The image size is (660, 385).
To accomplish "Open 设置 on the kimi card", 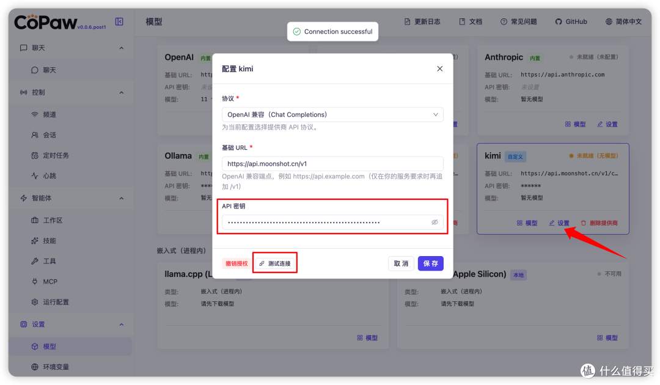I will pos(559,223).
